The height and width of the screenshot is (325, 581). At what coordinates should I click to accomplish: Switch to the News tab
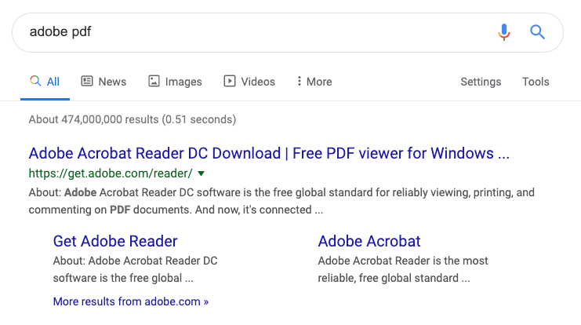tap(103, 82)
